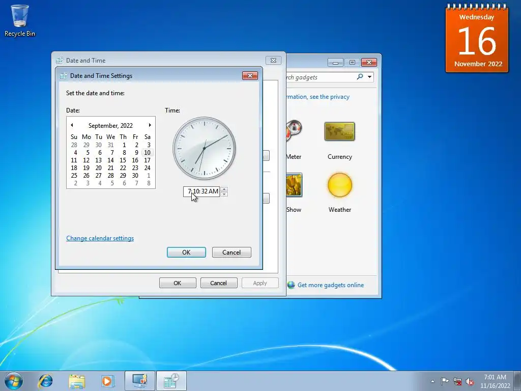Click the Slide Show gadget tulip thumbnail
This screenshot has width=521, height=391.
(294, 185)
